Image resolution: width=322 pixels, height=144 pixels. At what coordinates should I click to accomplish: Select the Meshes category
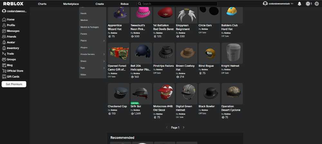pyautogui.click(x=84, y=20)
